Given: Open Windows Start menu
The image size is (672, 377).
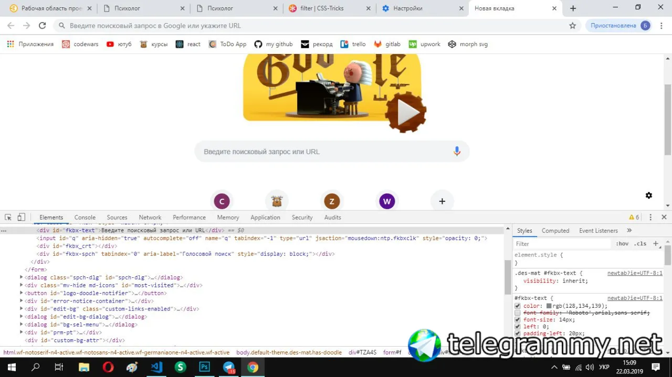Looking at the screenshot, I should 12,368.
